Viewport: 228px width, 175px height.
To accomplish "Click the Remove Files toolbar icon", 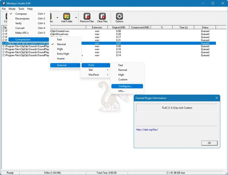I will (87, 17).
